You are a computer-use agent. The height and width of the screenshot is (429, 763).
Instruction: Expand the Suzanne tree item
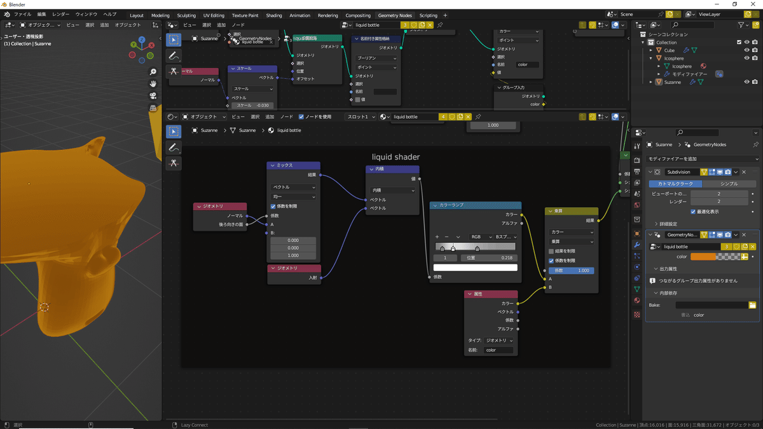[x=651, y=82]
